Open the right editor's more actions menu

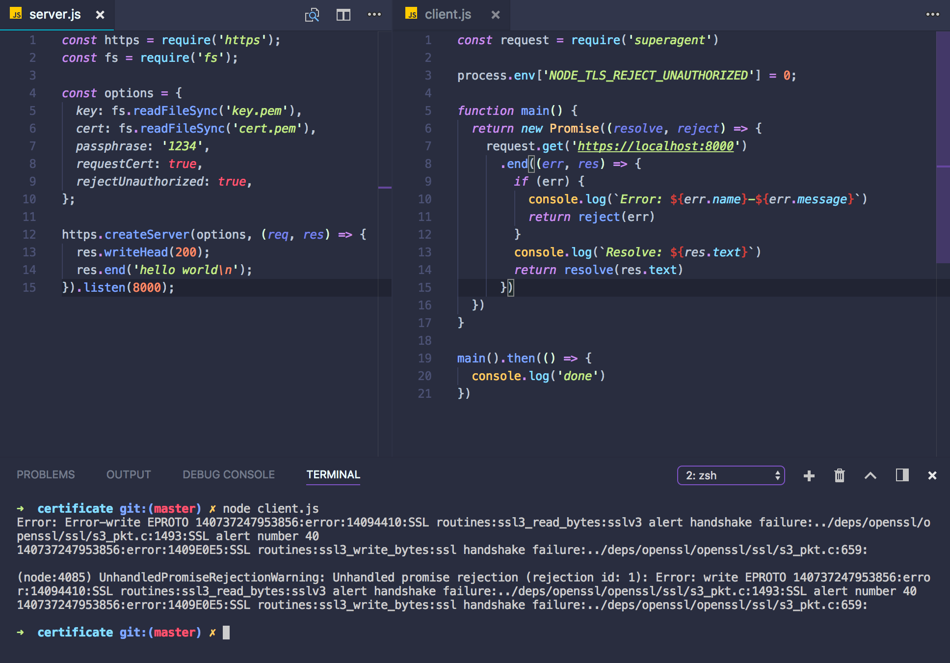pyautogui.click(x=932, y=15)
